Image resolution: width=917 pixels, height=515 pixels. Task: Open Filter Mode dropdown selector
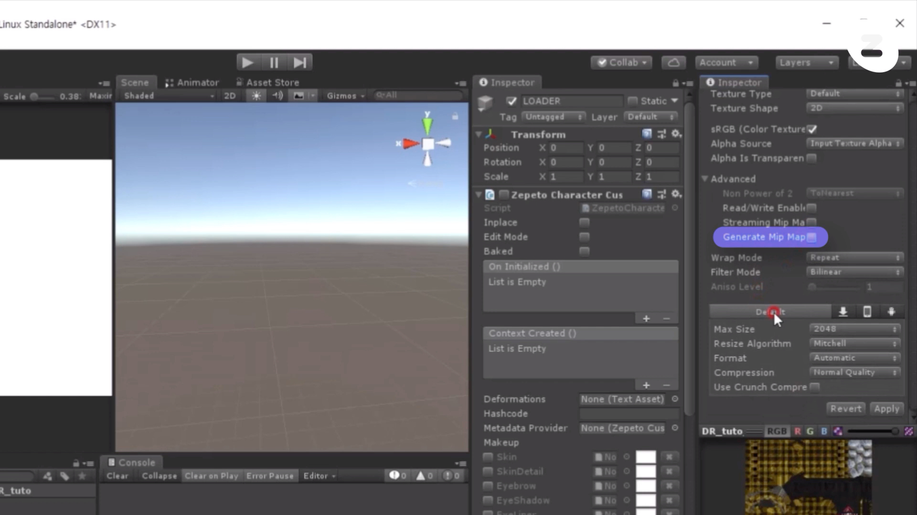click(854, 272)
